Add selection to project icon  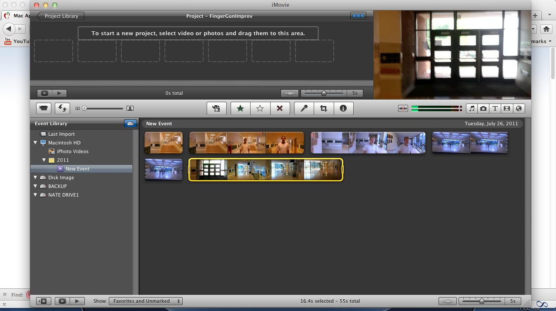click(216, 108)
